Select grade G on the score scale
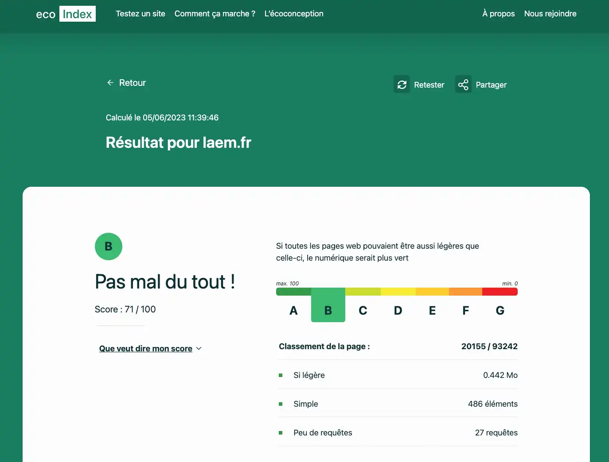Viewport: 609px width, 462px height. 500,311
